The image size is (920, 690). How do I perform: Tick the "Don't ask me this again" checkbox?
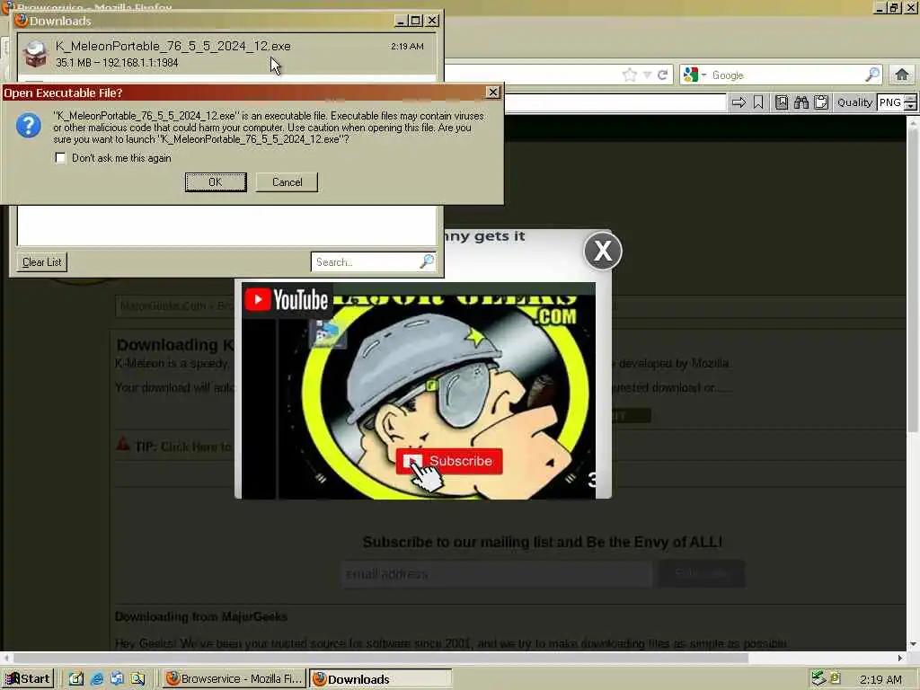(60, 158)
